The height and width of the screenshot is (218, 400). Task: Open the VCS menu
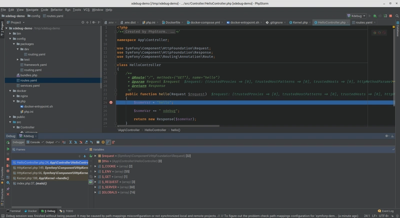(x=86, y=9)
